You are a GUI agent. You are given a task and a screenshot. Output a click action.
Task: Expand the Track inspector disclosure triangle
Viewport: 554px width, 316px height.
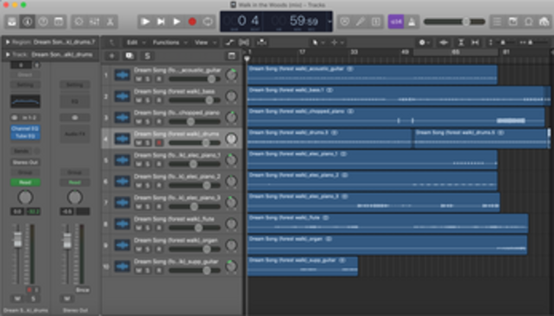pyautogui.click(x=7, y=54)
